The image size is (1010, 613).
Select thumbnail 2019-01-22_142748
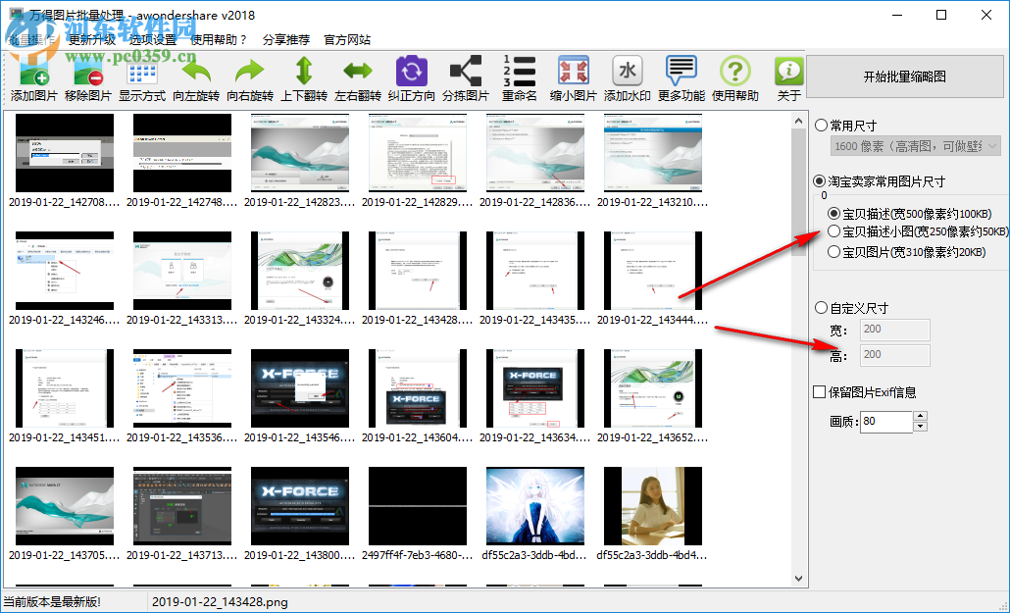(182, 153)
